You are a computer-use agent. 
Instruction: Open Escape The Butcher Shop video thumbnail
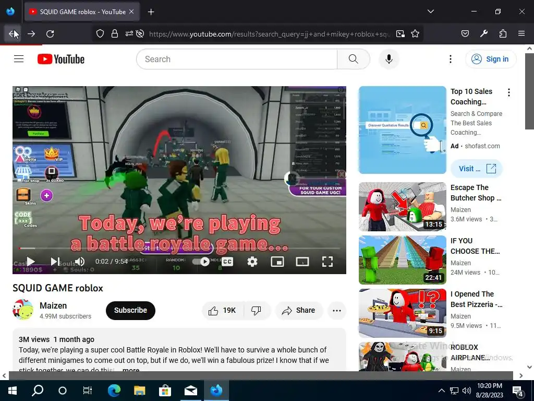click(402, 207)
